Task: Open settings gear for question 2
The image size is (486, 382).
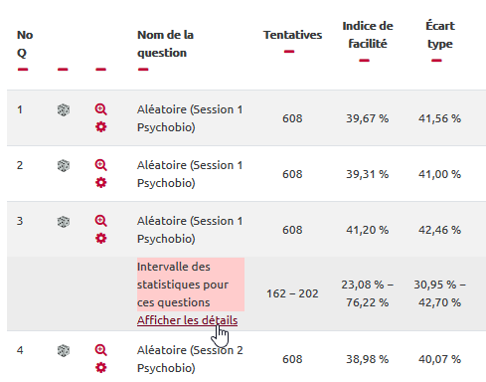Action: pos(101,183)
